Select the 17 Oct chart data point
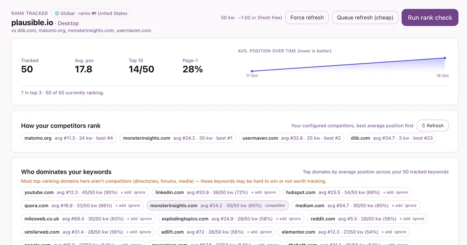Image resolution: width=467 pixels, height=245 pixels. (252, 71)
